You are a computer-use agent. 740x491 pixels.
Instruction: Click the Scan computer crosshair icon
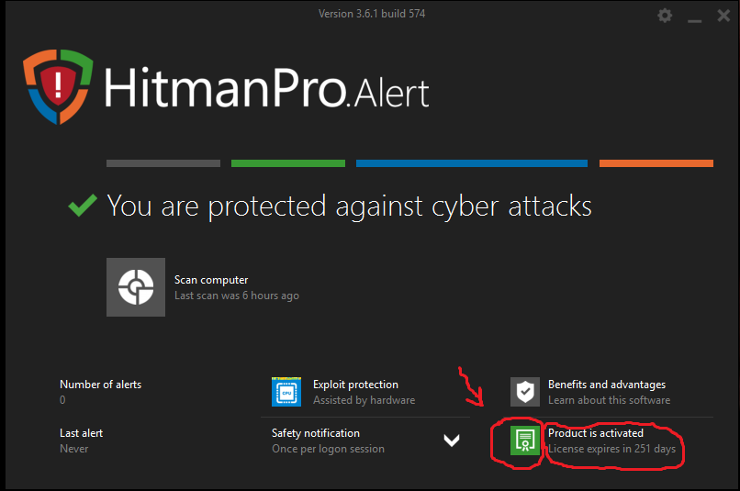click(136, 287)
